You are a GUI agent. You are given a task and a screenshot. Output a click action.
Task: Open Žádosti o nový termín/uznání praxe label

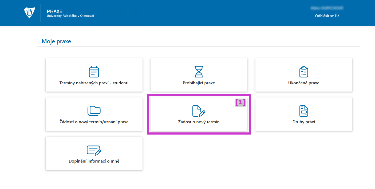click(94, 122)
